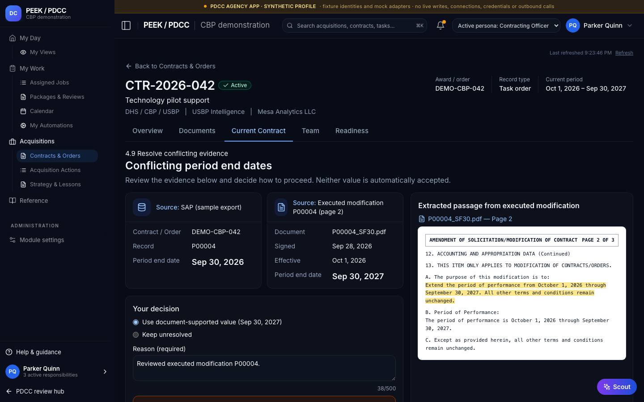The height and width of the screenshot is (402, 644).
Task: Click the Calendar icon in sidebar
Action: (x=23, y=111)
